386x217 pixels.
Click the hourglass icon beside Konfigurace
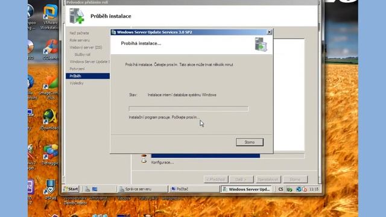coord(144,159)
